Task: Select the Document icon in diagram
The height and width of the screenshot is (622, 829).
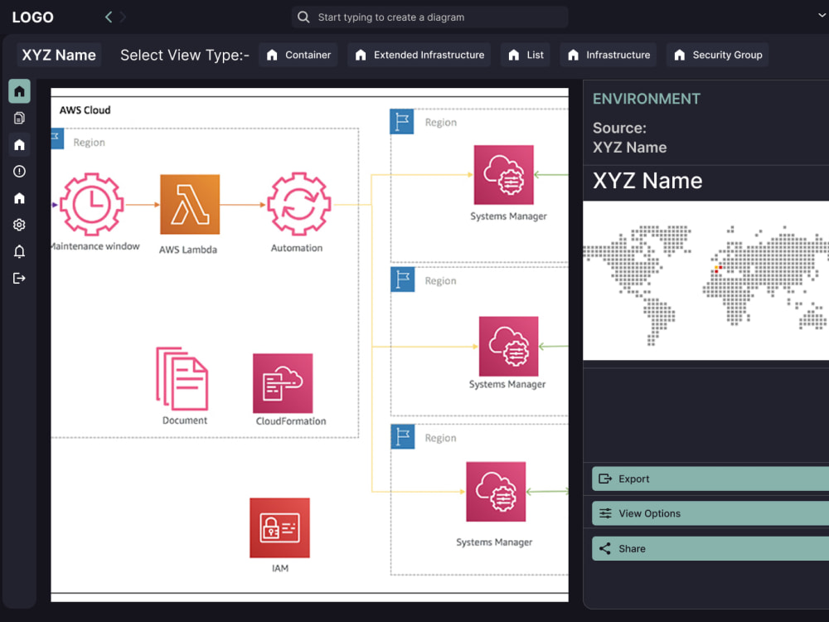Action: (x=182, y=379)
